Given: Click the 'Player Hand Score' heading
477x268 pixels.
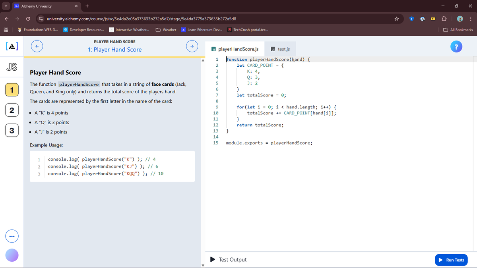Looking at the screenshot, I should [x=56, y=73].
